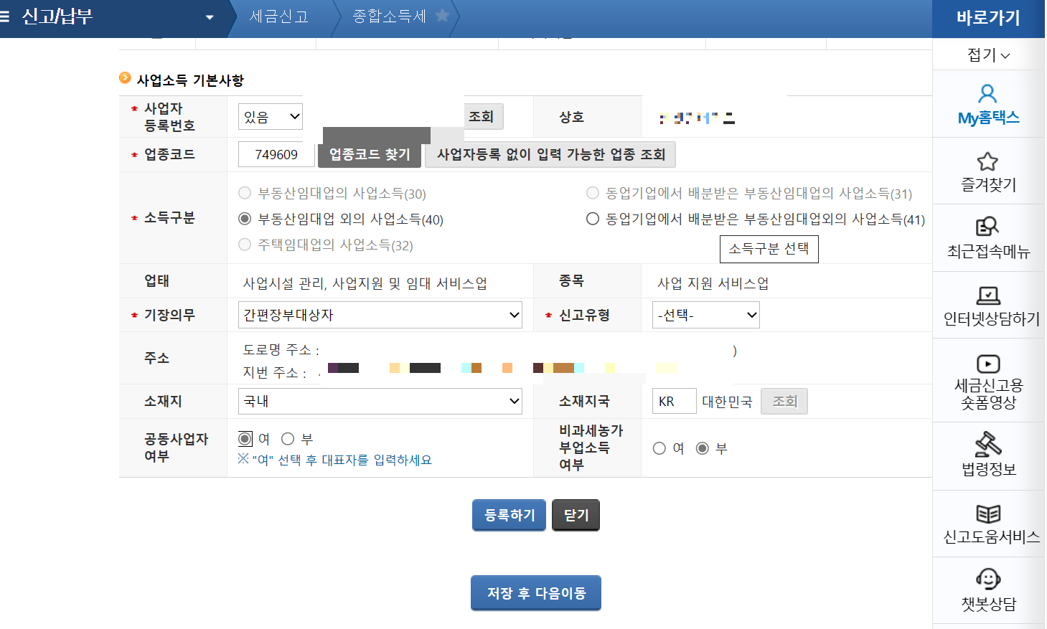Click the 소재지국 field containing KR
Image resolution: width=1047 pixels, height=629 pixels.
(675, 401)
